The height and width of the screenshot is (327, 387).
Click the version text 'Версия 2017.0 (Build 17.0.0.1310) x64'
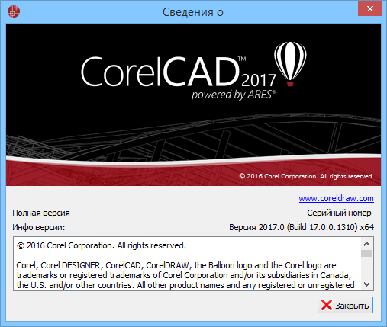click(302, 227)
